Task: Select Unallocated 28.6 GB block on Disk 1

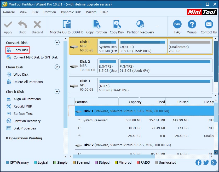Action: point(190,46)
